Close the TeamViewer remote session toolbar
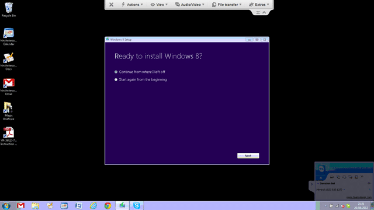374x210 pixels. pos(111,5)
